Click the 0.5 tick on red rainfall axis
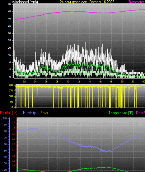This screenshot has width=145, height=172. click(14, 156)
